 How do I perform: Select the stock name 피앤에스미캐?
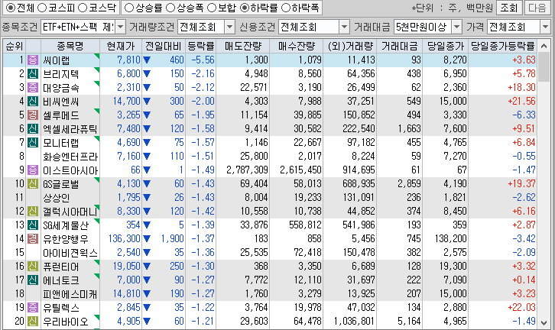[70, 294]
